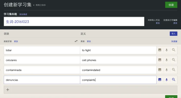This screenshot has height=98, width=181.
Task: Click the definition field 'cell phones'
Action: coord(118,60)
